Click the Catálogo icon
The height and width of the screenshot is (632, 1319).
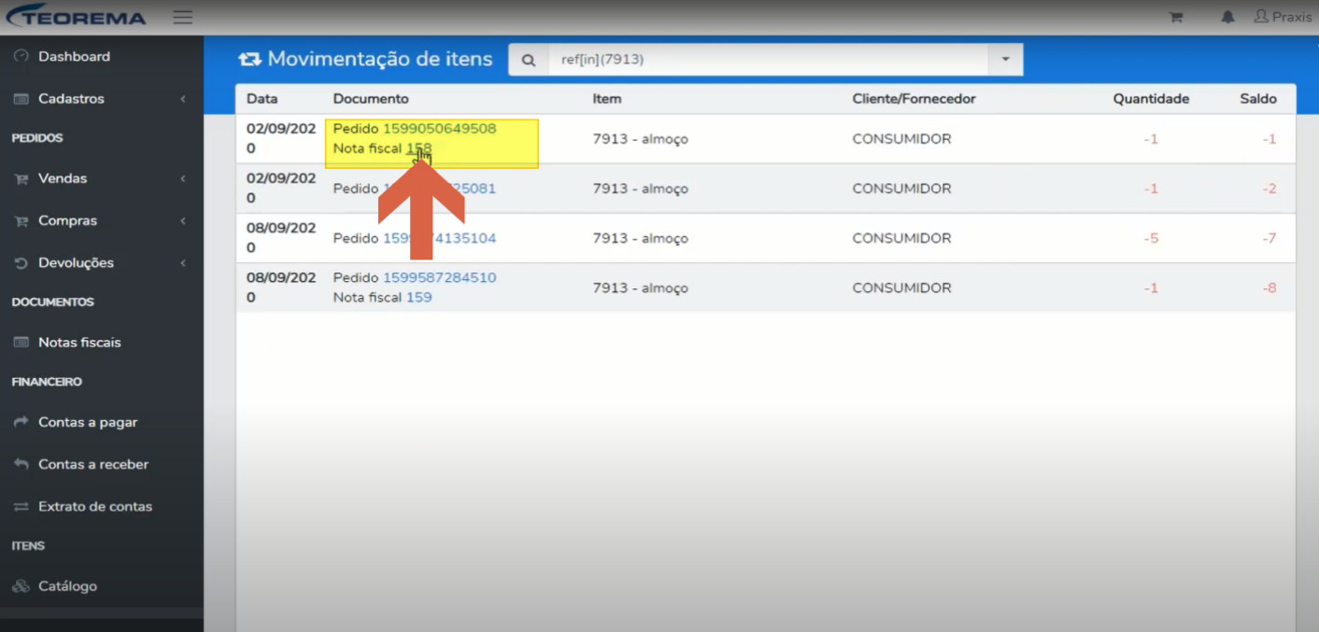[21, 587]
